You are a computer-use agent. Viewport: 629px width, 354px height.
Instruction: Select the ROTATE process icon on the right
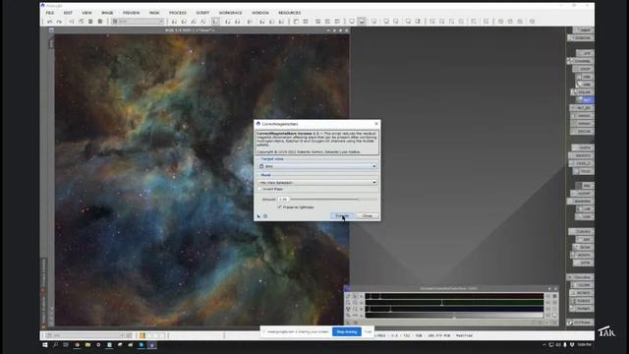tap(582, 293)
